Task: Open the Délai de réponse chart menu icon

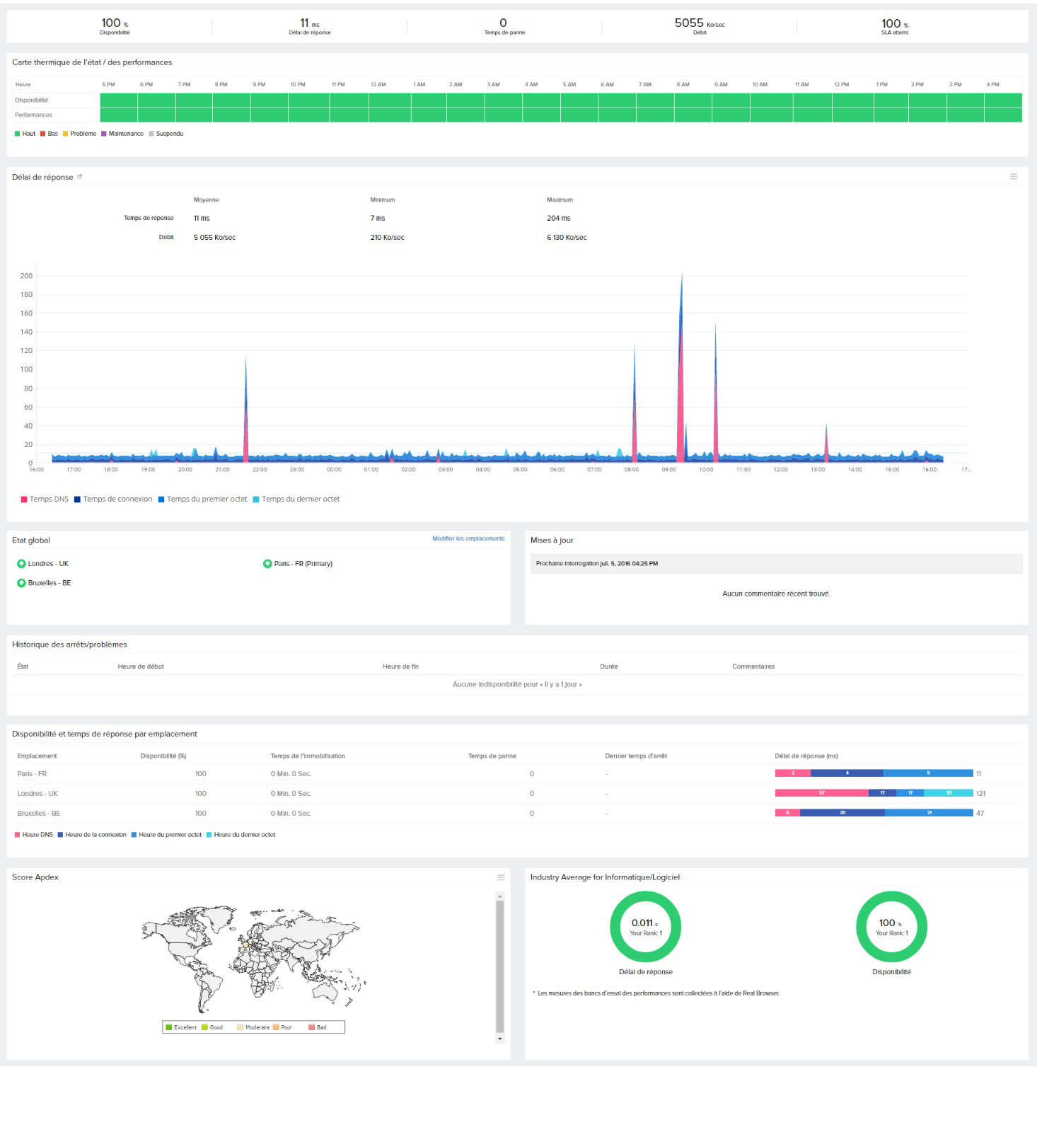Action: [1014, 177]
